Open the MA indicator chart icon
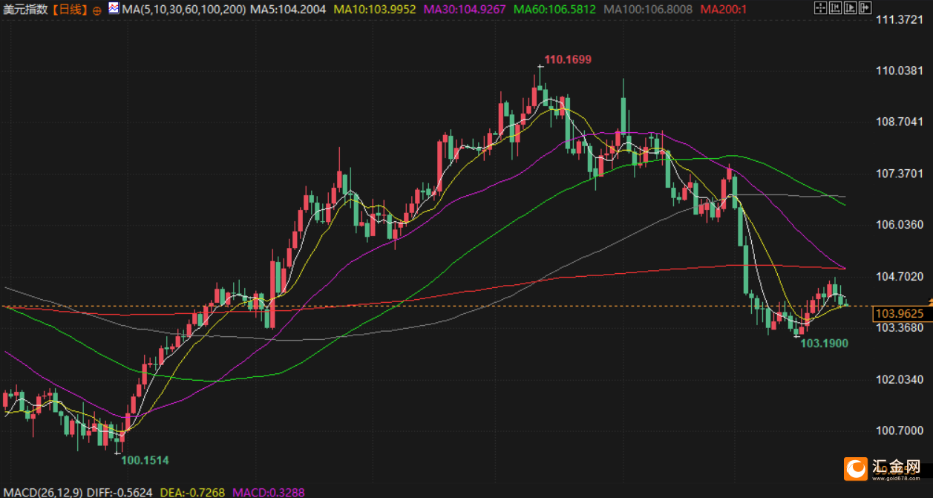The width and height of the screenshot is (933, 498). point(113,8)
